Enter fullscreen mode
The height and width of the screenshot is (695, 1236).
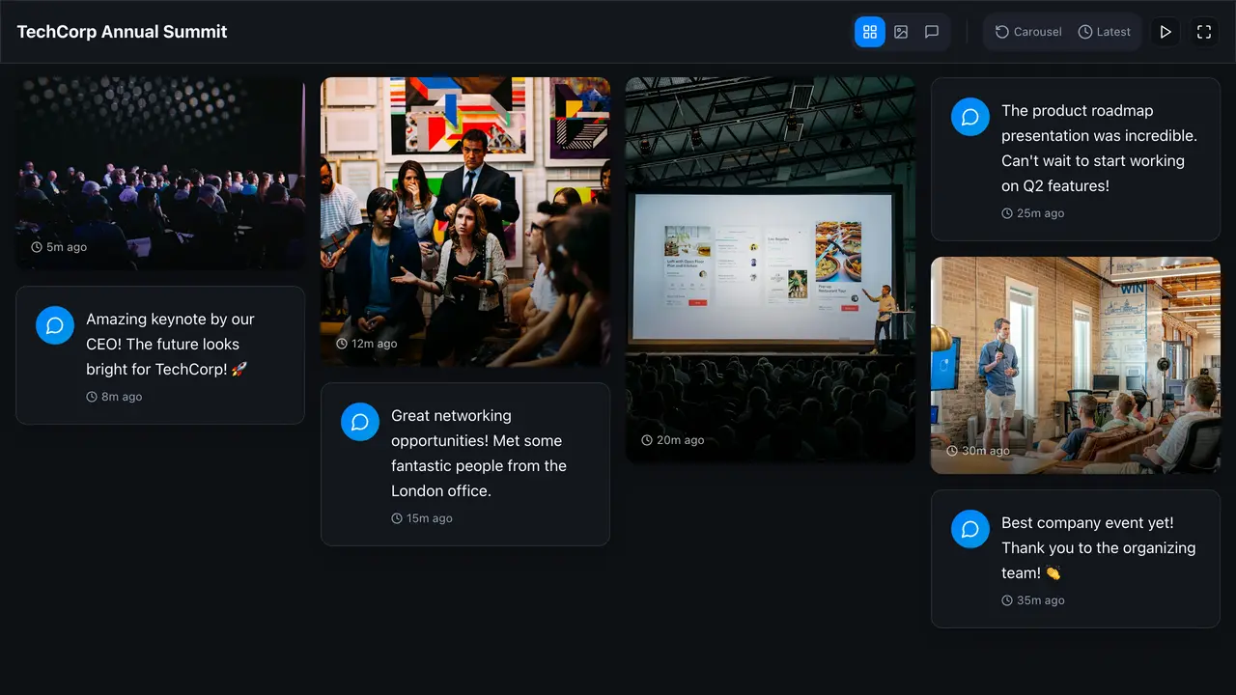(1204, 32)
